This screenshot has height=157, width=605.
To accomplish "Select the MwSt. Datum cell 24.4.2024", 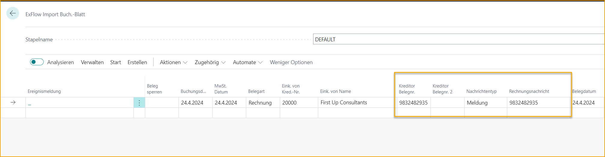I will (229, 103).
